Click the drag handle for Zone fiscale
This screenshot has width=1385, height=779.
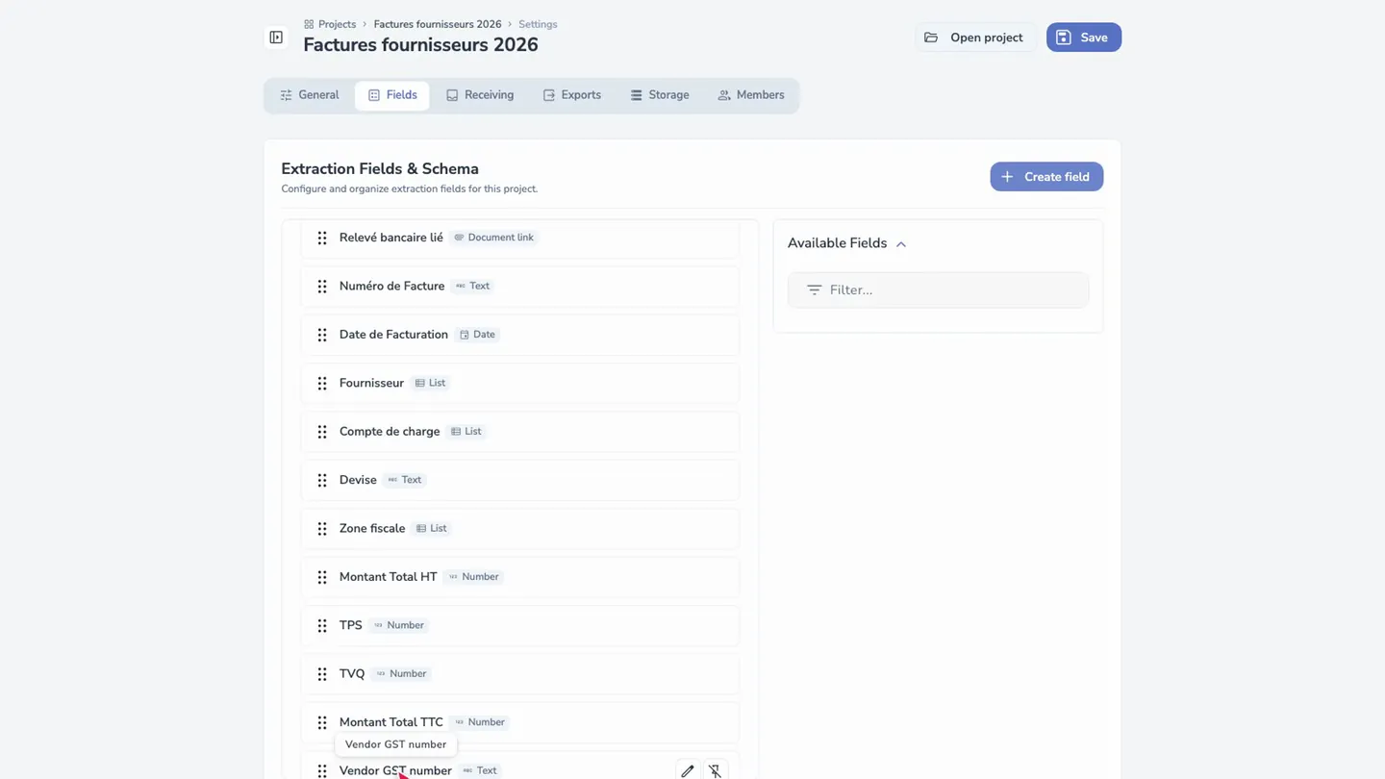pyautogui.click(x=322, y=529)
